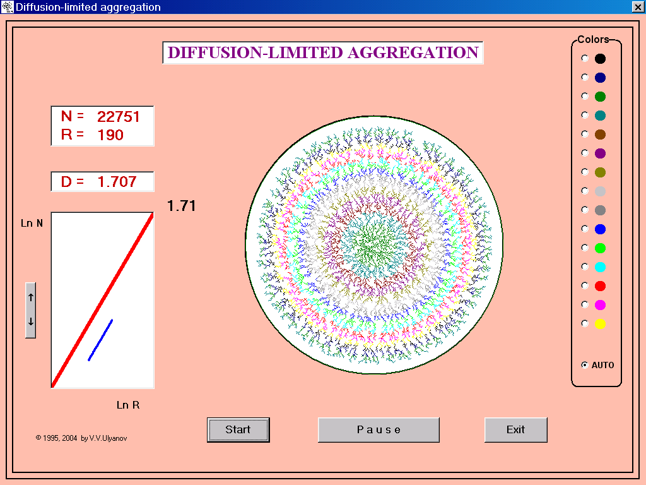The image size is (646, 485).
Task: Select the dark green color radio button
Action: [x=584, y=96]
